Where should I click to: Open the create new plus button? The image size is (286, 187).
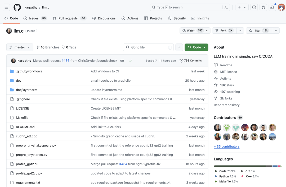click(239, 7)
